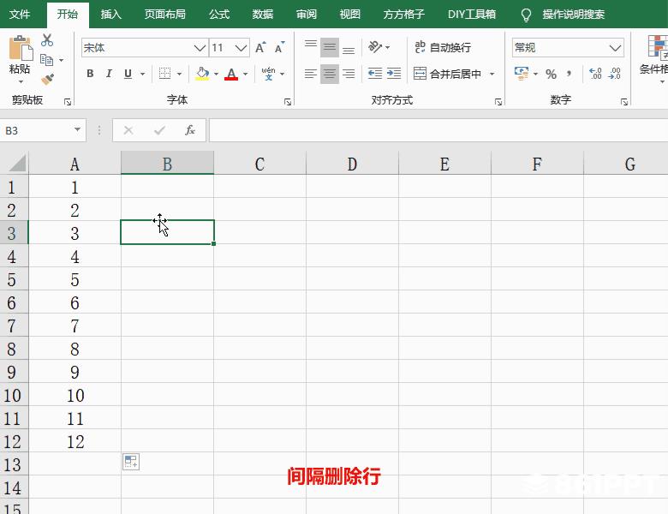Screen dimensions: 668x514
Task: Toggle middle vertical alignment
Action: click(x=330, y=47)
